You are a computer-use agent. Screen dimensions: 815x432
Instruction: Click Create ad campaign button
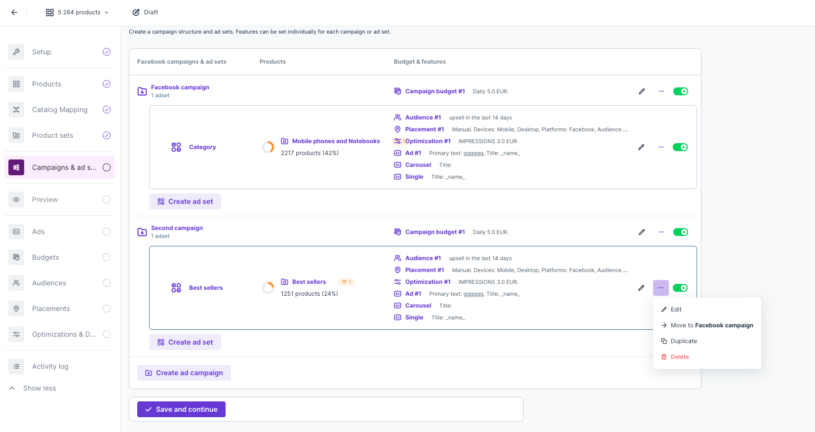[x=184, y=373]
